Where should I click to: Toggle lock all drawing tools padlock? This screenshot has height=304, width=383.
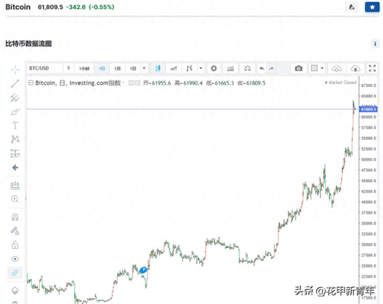15,245
